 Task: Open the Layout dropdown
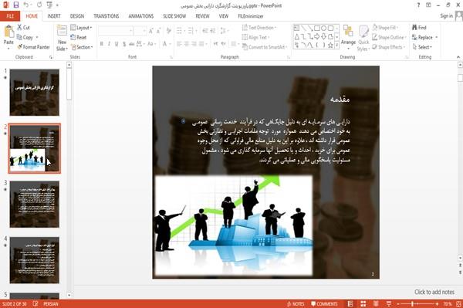pyautogui.click(x=81, y=28)
